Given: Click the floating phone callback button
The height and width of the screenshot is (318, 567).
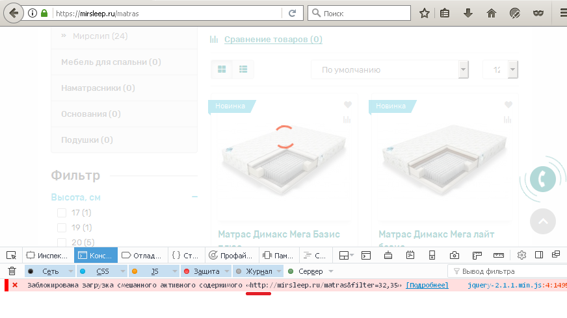Looking at the screenshot, I should coord(543,179).
